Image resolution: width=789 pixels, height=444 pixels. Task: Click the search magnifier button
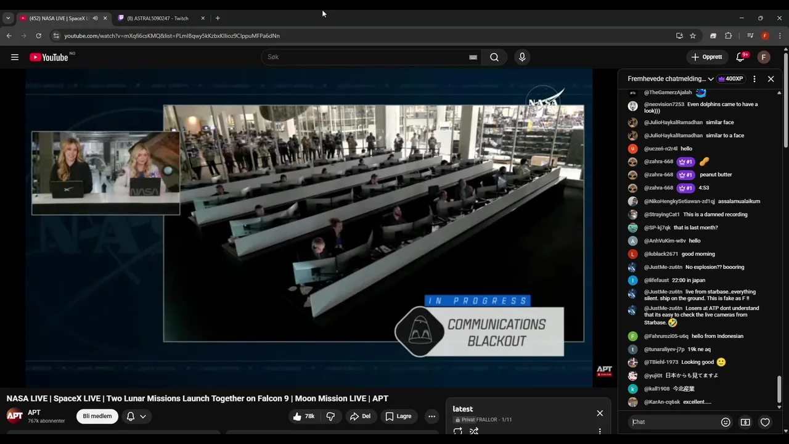point(494,57)
